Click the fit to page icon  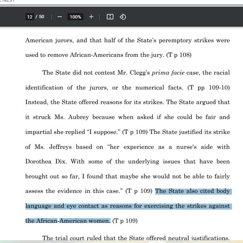click(110, 17)
